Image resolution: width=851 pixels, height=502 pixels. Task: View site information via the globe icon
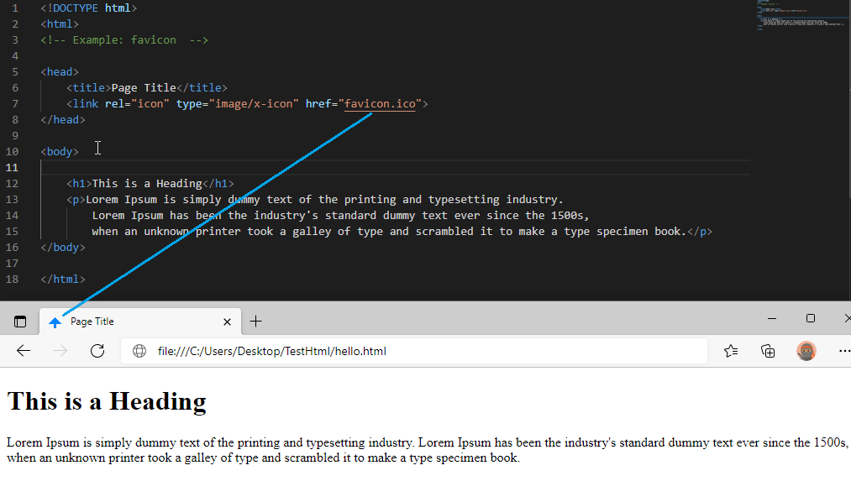coord(139,351)
